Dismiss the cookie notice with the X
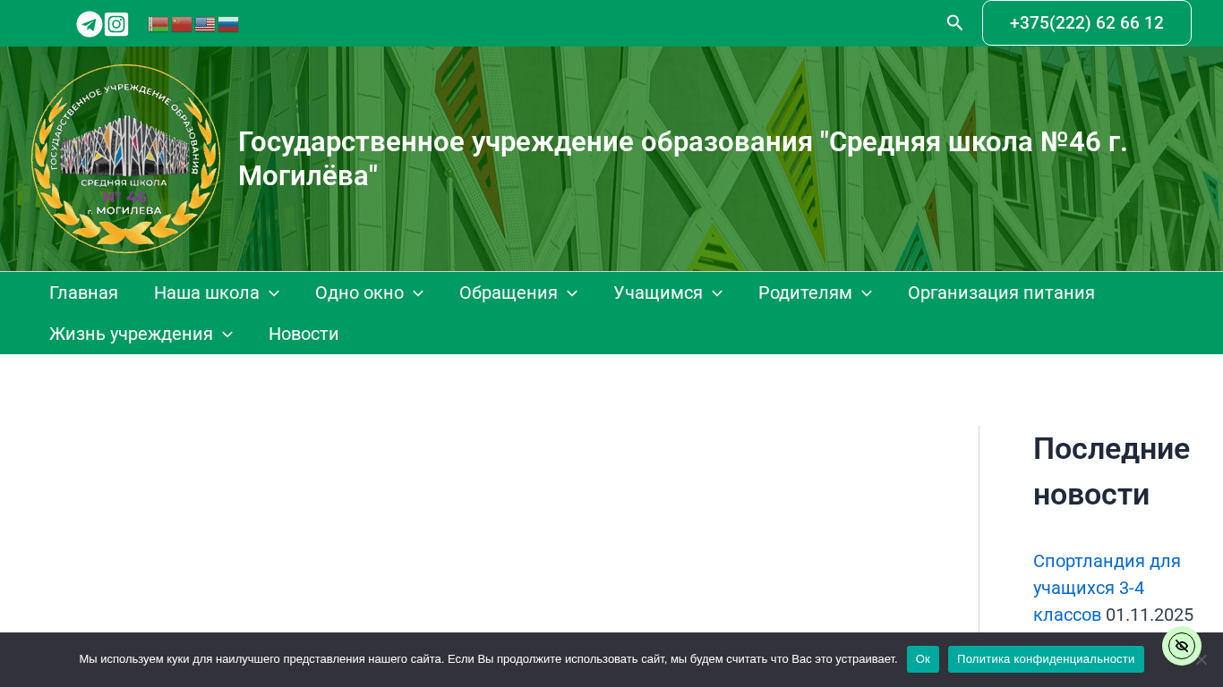Image resolution: width=1223 pixels, height=687 pixels. point(1202,660)
